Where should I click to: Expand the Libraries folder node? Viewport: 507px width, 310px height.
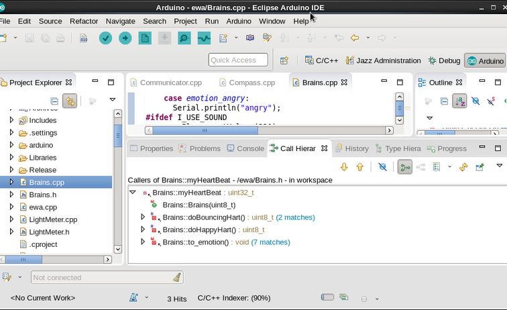[x=11, y=157]
